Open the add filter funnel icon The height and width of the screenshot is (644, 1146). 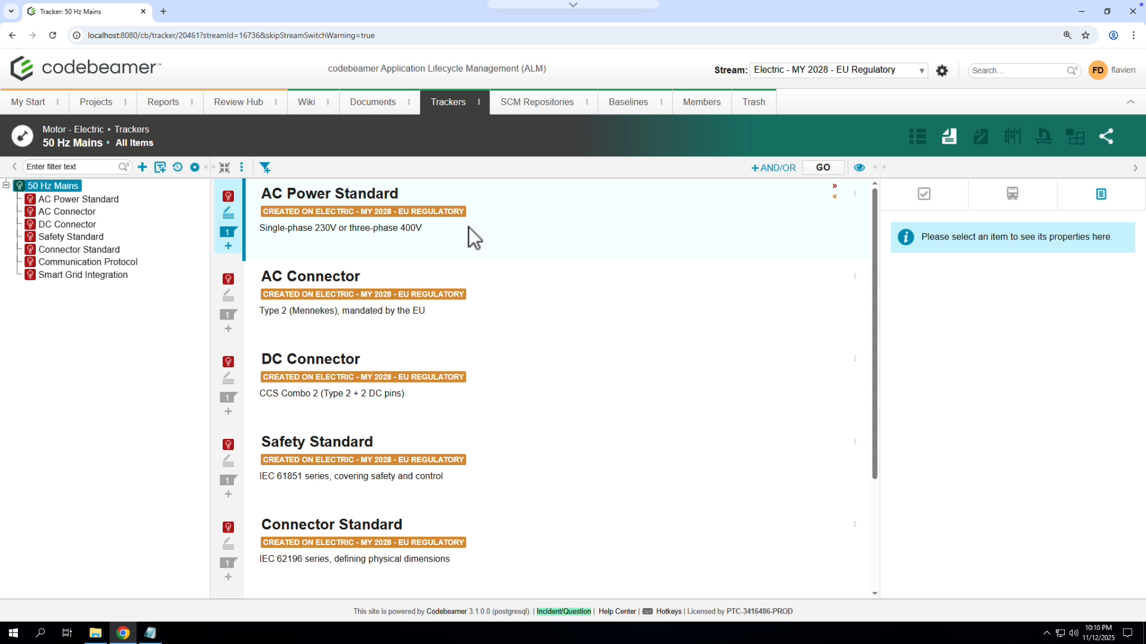coord(265,168)
